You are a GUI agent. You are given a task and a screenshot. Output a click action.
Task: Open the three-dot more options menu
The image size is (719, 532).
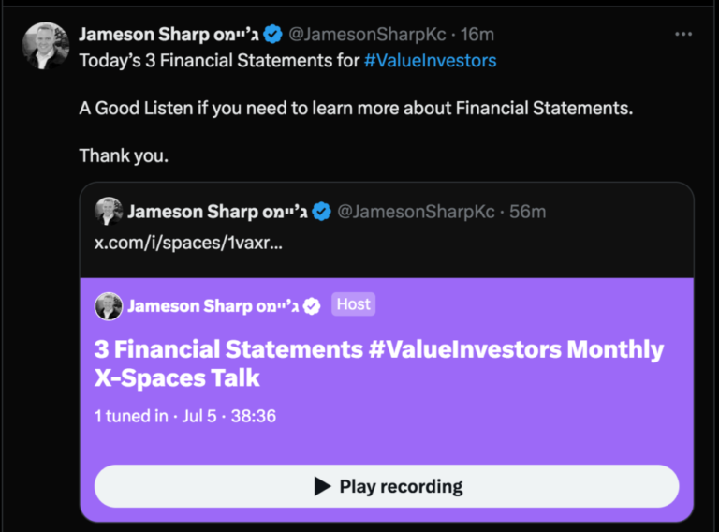click(683, 34)
